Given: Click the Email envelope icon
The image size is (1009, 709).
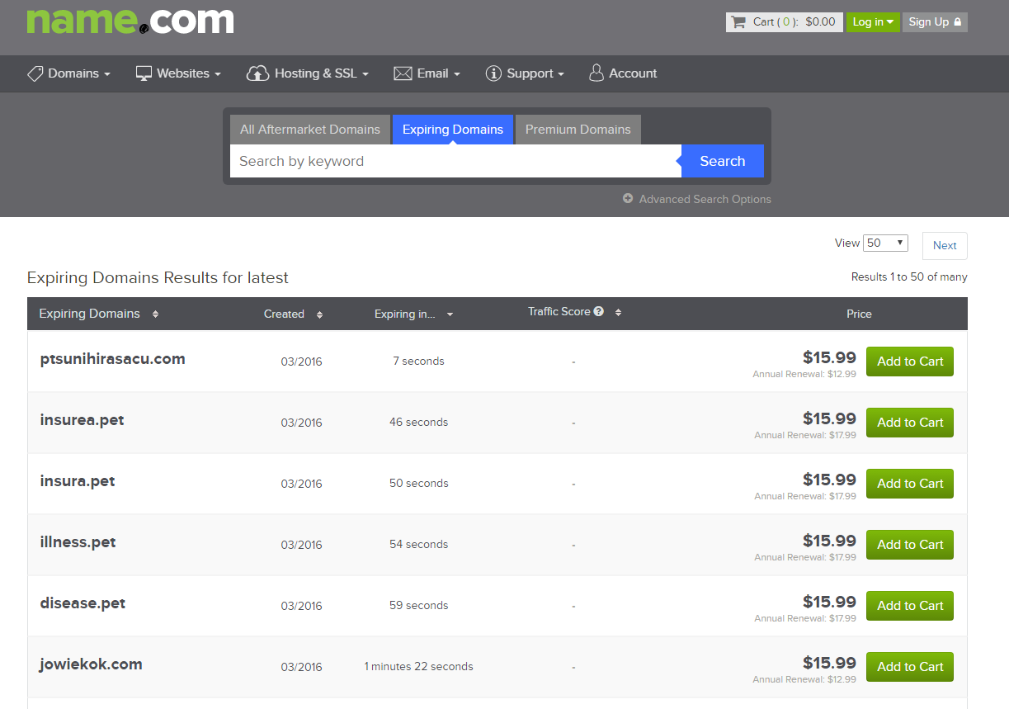Looking at the screenshot, I should [x=403, y=73].
